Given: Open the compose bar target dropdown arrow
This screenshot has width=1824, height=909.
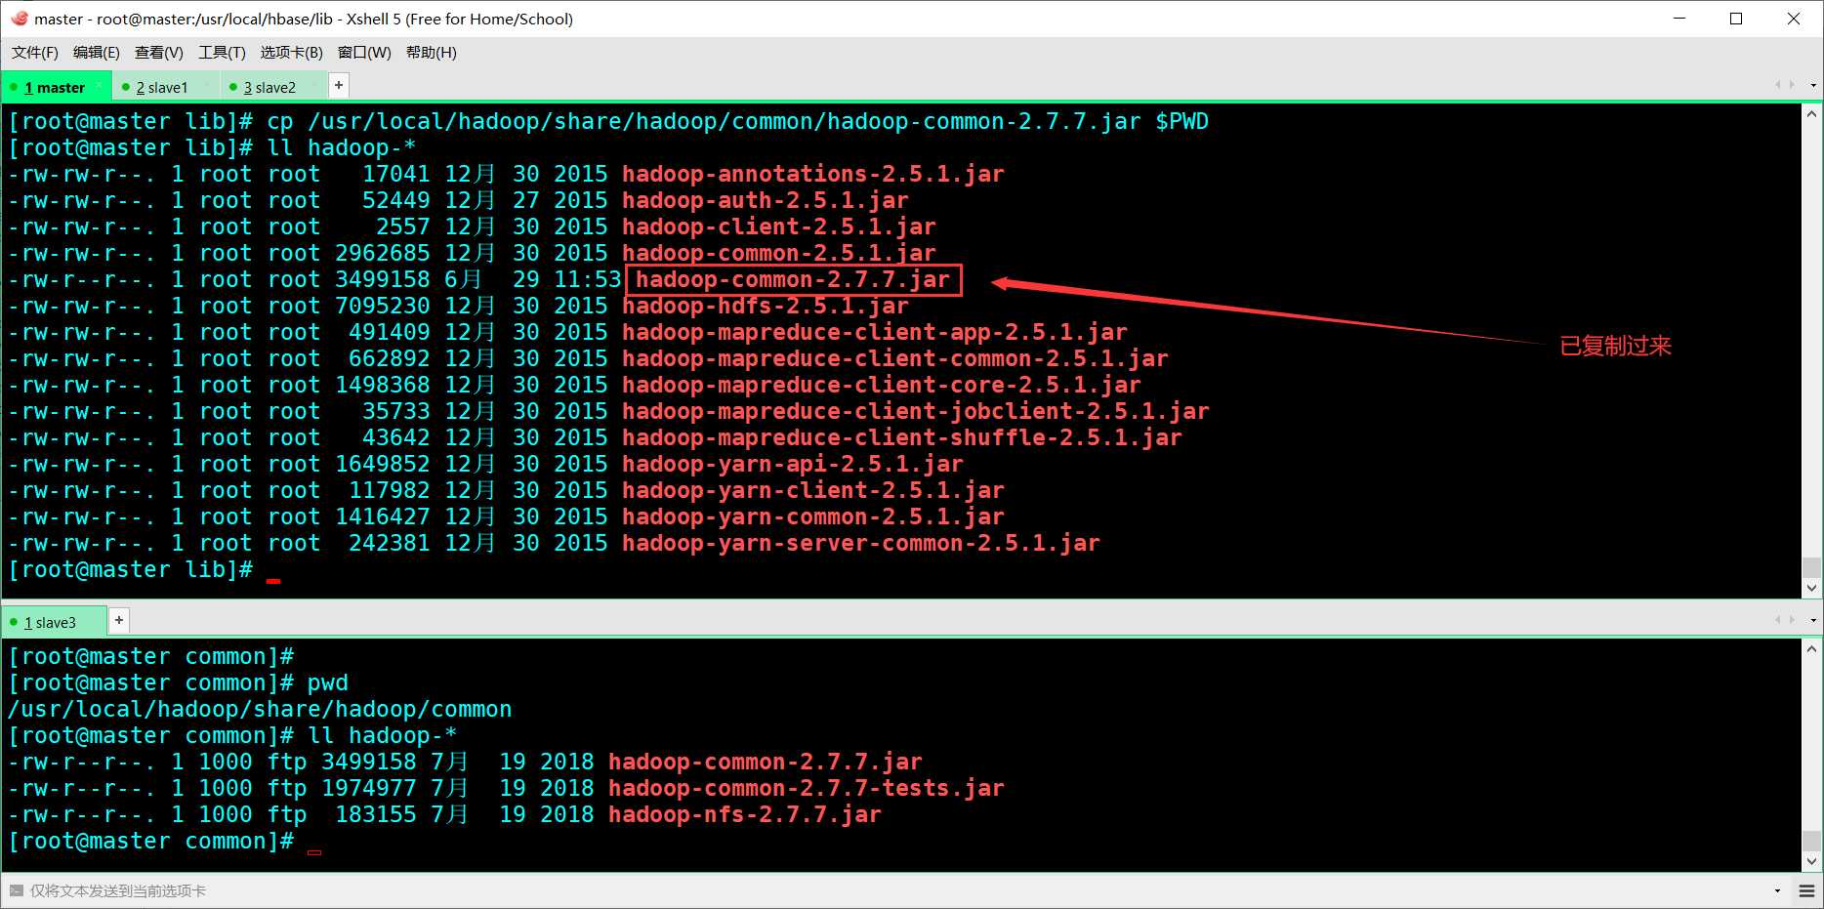Looking at the screenshot, I should click(x=1777, y=890).
